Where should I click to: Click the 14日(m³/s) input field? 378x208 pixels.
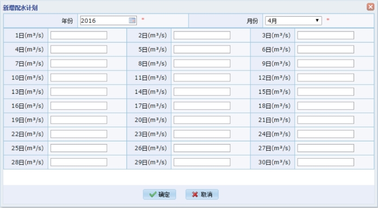point(202,92)
